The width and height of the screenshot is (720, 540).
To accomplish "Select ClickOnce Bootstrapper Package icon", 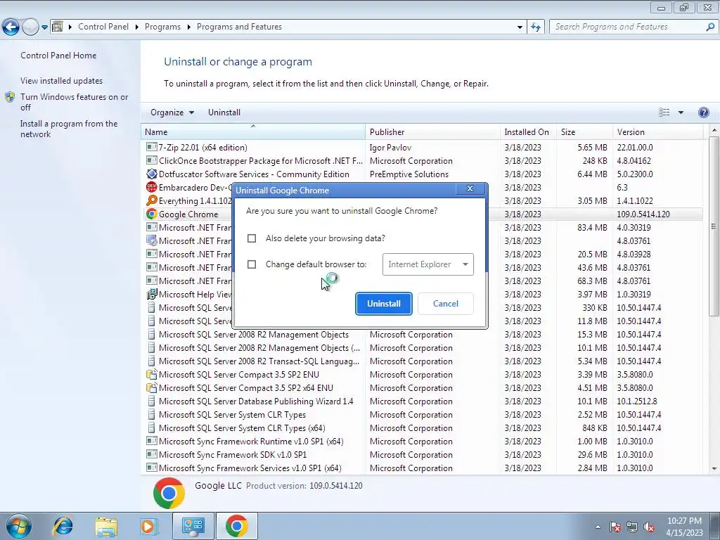I will [152, 160].
